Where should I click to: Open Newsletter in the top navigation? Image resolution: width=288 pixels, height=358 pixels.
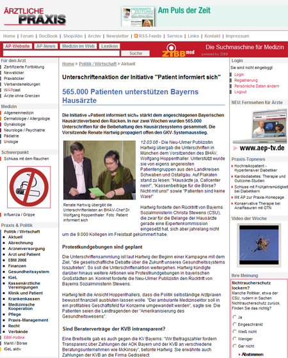click(x=118, y=36)
